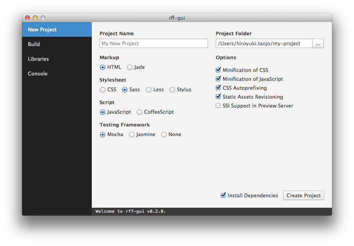Toggle Static Assets Revisioning checkbox
This screenshot has height=246, width=354.
(x=218, y=97)
